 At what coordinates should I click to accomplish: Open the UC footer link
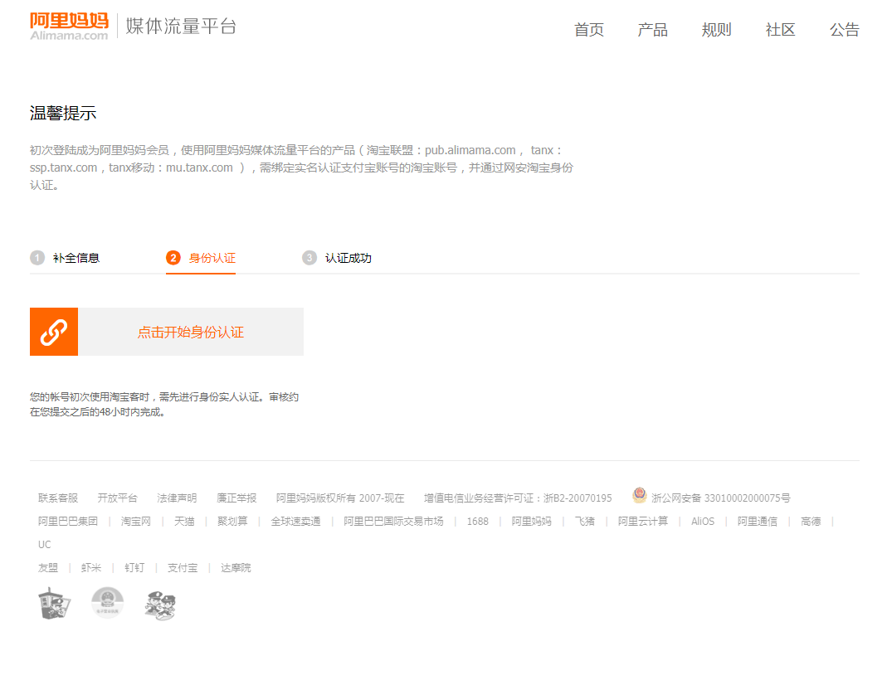44,545
